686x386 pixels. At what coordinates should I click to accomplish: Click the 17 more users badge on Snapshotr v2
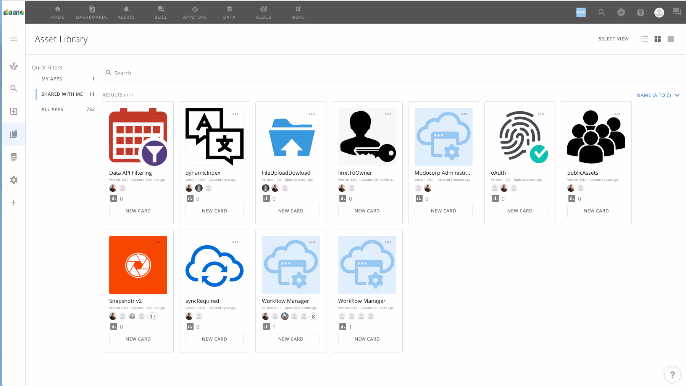153,316
